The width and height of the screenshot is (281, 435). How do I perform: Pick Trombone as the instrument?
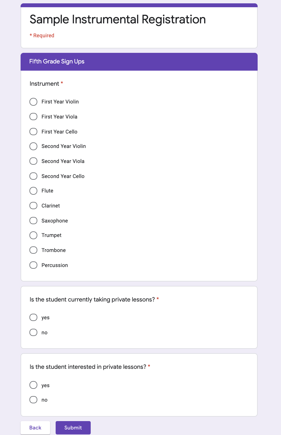click(33, 250)
